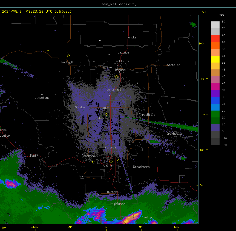Click the RedDeer city label
The image size is (236, 231).
coord(120,70)
